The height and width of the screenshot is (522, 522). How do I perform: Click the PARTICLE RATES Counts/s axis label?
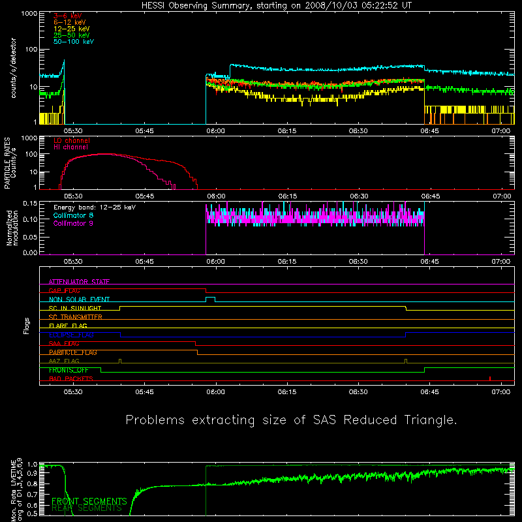pos(10,163)
